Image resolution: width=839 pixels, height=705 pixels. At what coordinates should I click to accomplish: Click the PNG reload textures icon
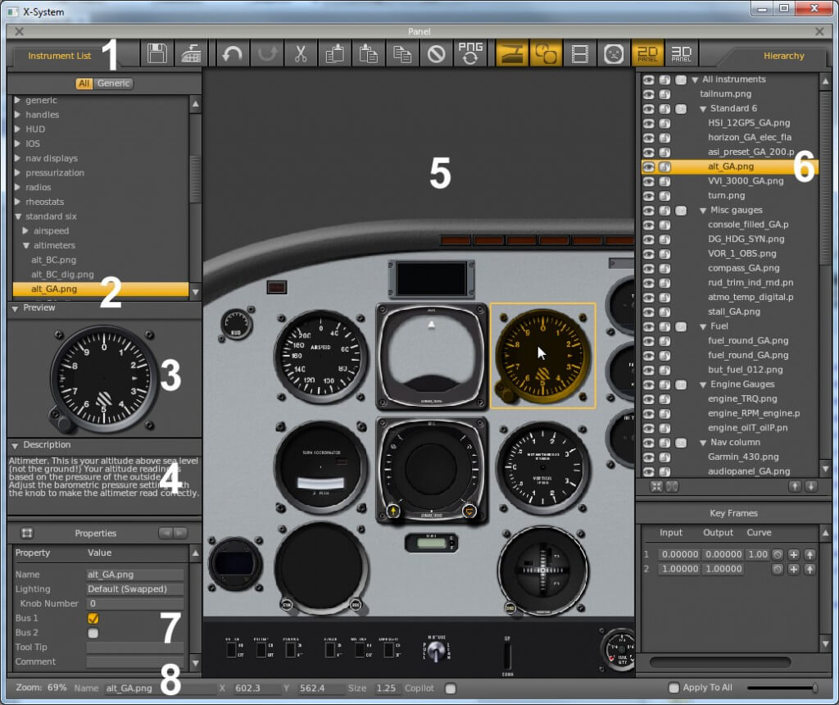coord(472,52)
